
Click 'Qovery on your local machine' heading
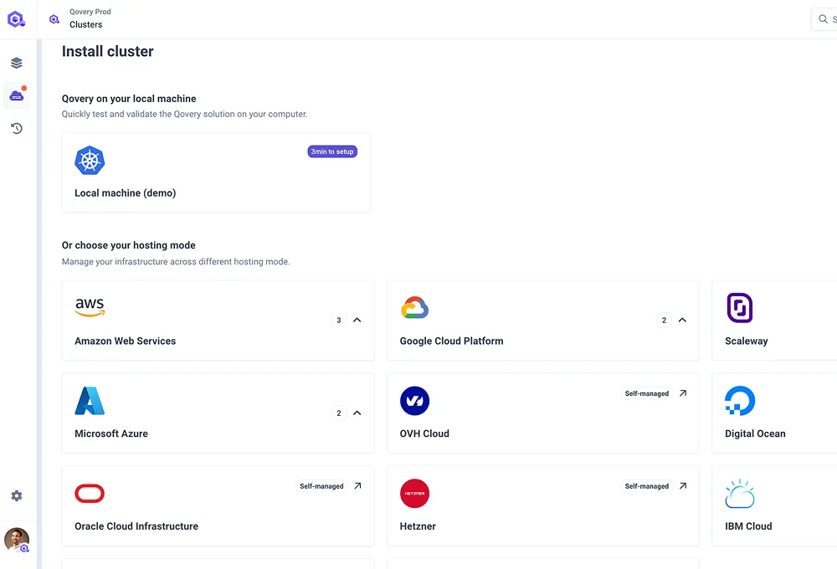click(x=129, y=99)
